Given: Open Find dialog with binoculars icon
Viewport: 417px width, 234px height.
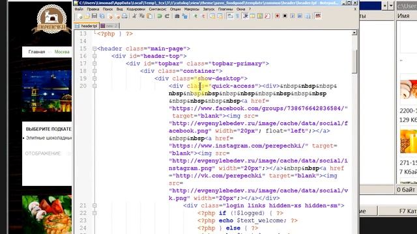Looking at the screenshot, I should click(x=177, y=16).
